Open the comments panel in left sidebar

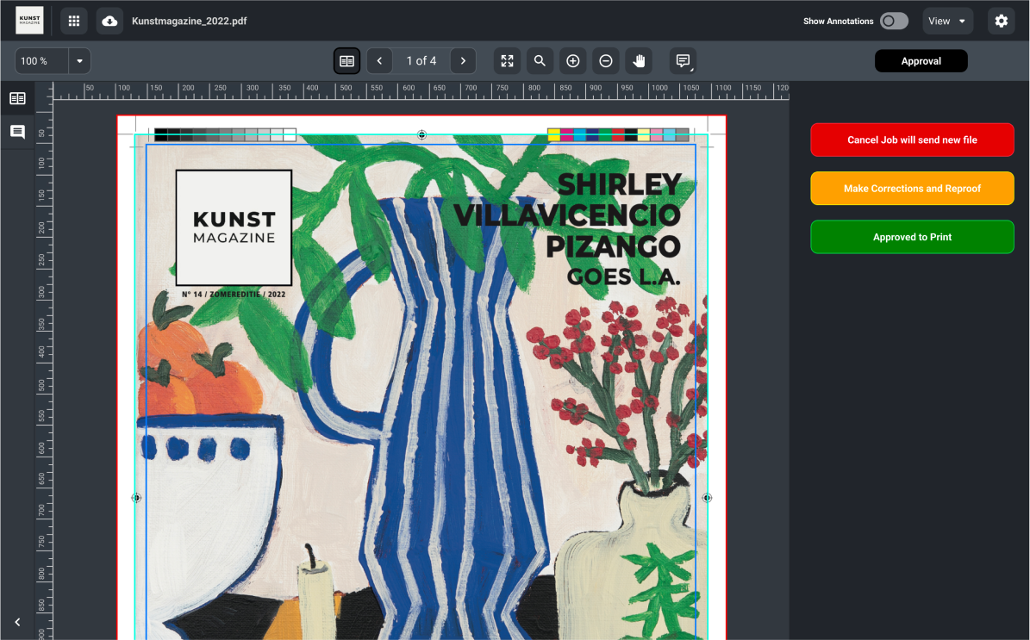click(x=18, y=132)
